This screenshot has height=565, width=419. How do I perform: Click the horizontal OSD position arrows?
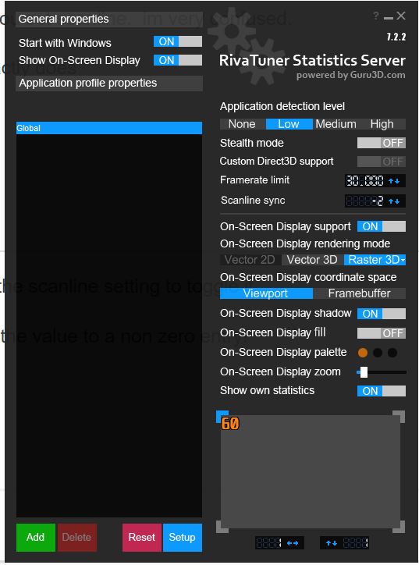click(x=292, y=542)
